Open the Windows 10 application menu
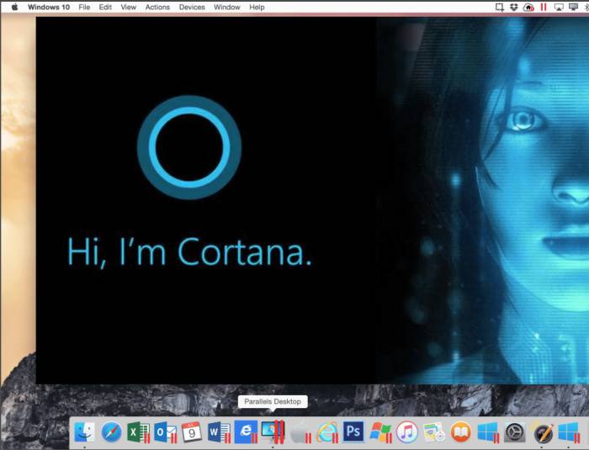 [49, 7]
